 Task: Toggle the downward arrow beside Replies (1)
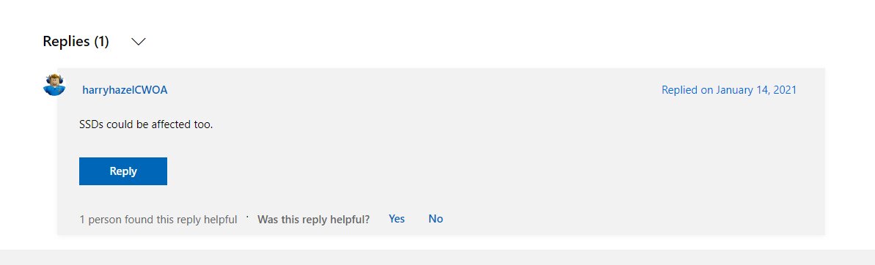[x=139, y=42]
